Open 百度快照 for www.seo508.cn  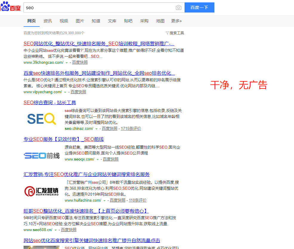pos(69,230)
